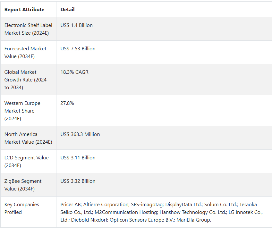The width and height of the screenshot is (272, 228).
Task: Click the US$ 1.4 Billion value
Action: (x=76, y=25)
